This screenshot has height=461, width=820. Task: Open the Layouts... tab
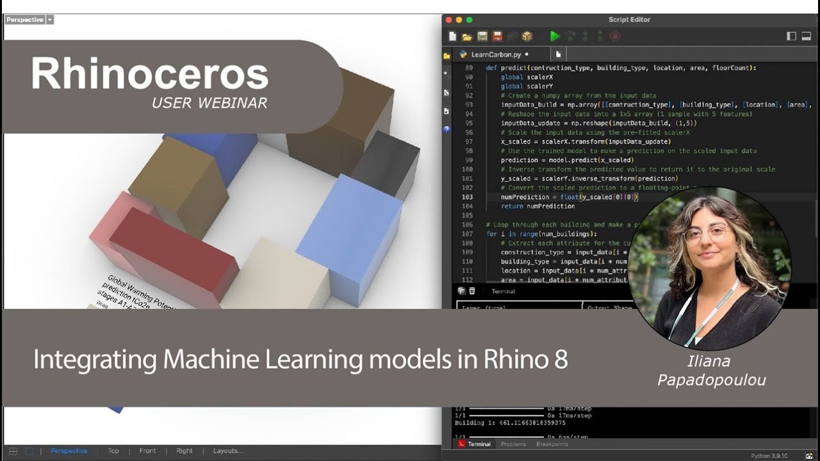[228, 451]
